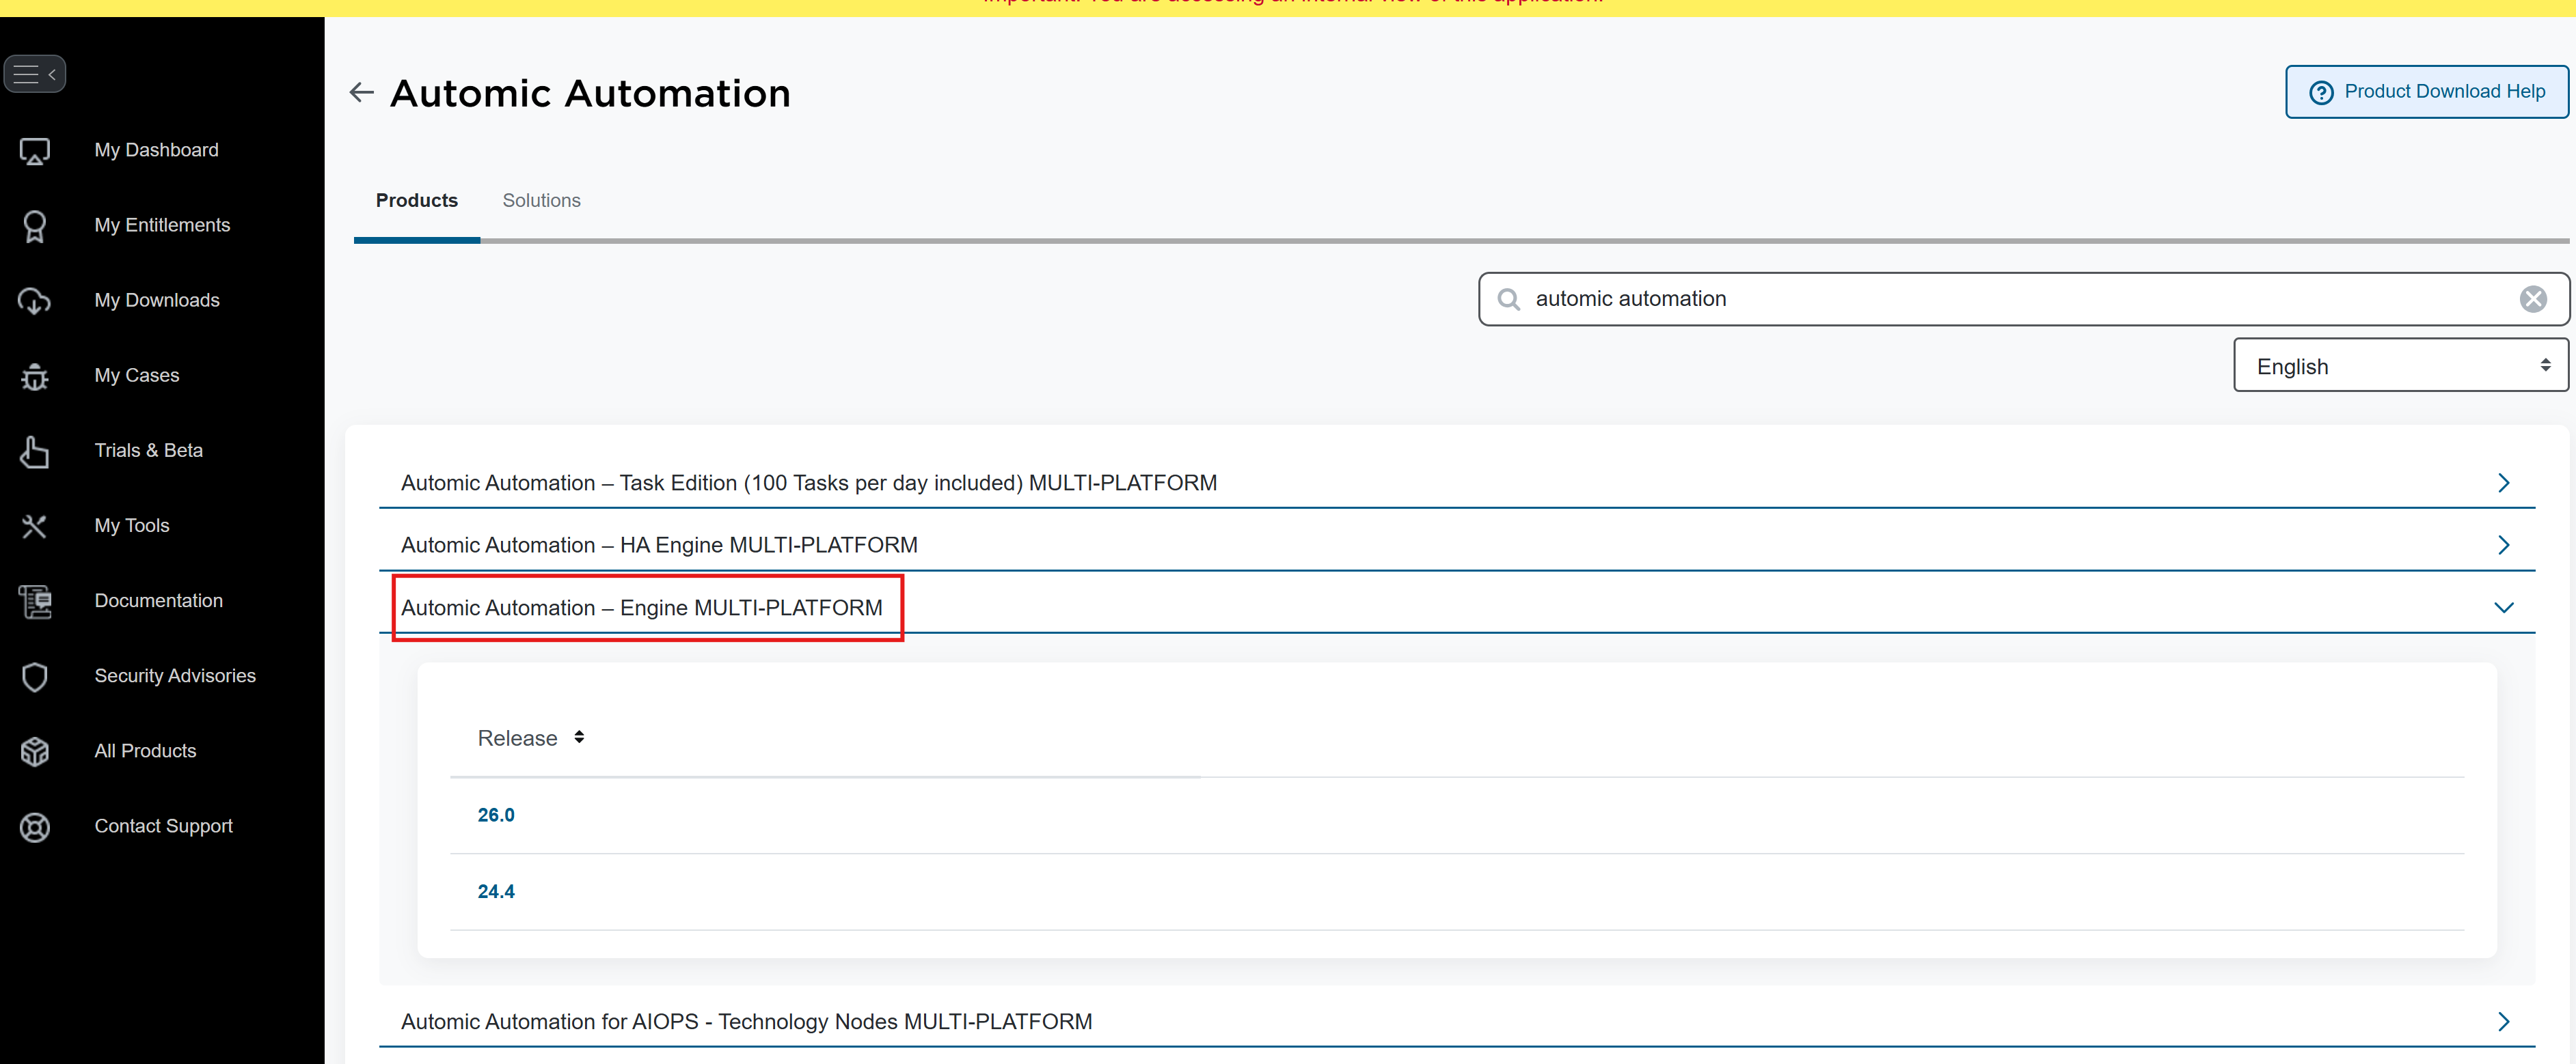View Security Advisories in the sidebar
The image size is (2576, 1064).
[x=175, y=675]
